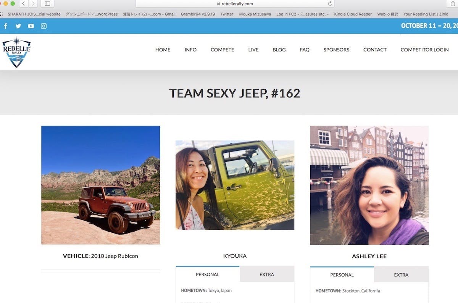Toggle the Safari sidebar button
Viewport: 458px width, 303px height.
[47, 4]
